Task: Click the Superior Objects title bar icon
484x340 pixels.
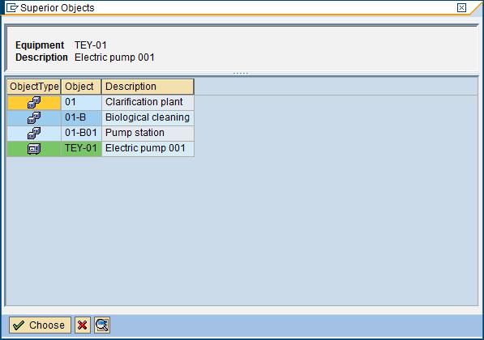Action: (12, 8)
